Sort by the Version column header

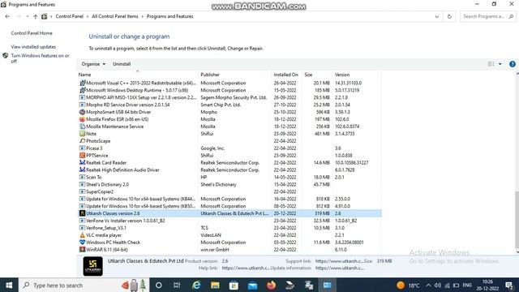coord(357,75)
